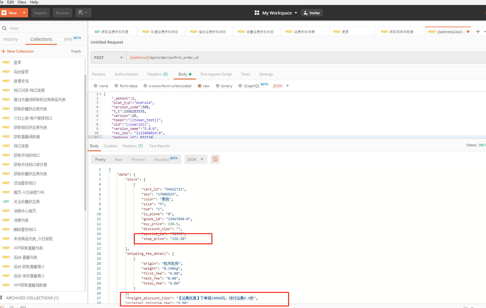Click the Invite button
This screenshot has height=308, width=486.
click(x=312, y=13)
